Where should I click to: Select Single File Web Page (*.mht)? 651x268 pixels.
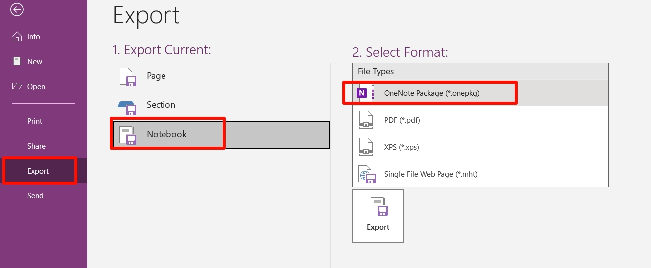pos(481,174)
